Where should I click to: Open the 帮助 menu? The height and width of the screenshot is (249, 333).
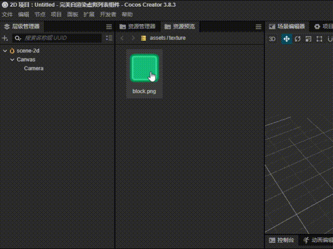click(x=127, y=15)
